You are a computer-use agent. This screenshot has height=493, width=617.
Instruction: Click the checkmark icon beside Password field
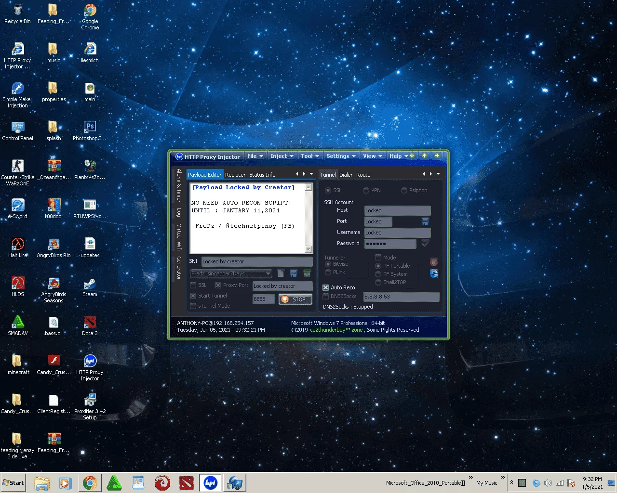pyautogui.click(x=425, y=243)
